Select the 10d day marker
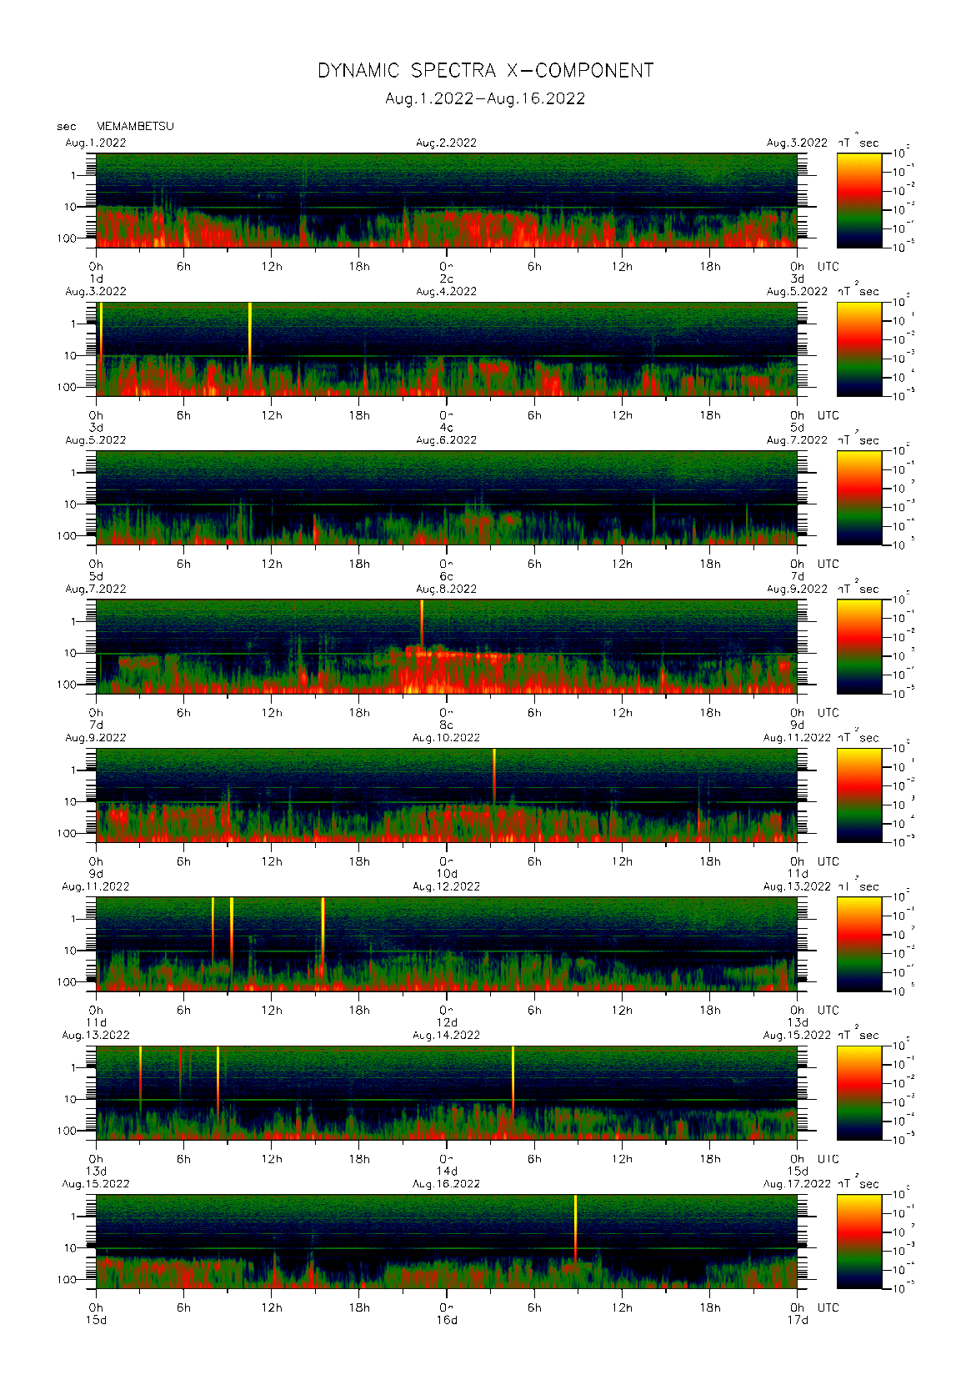 (x=447, y=874)
